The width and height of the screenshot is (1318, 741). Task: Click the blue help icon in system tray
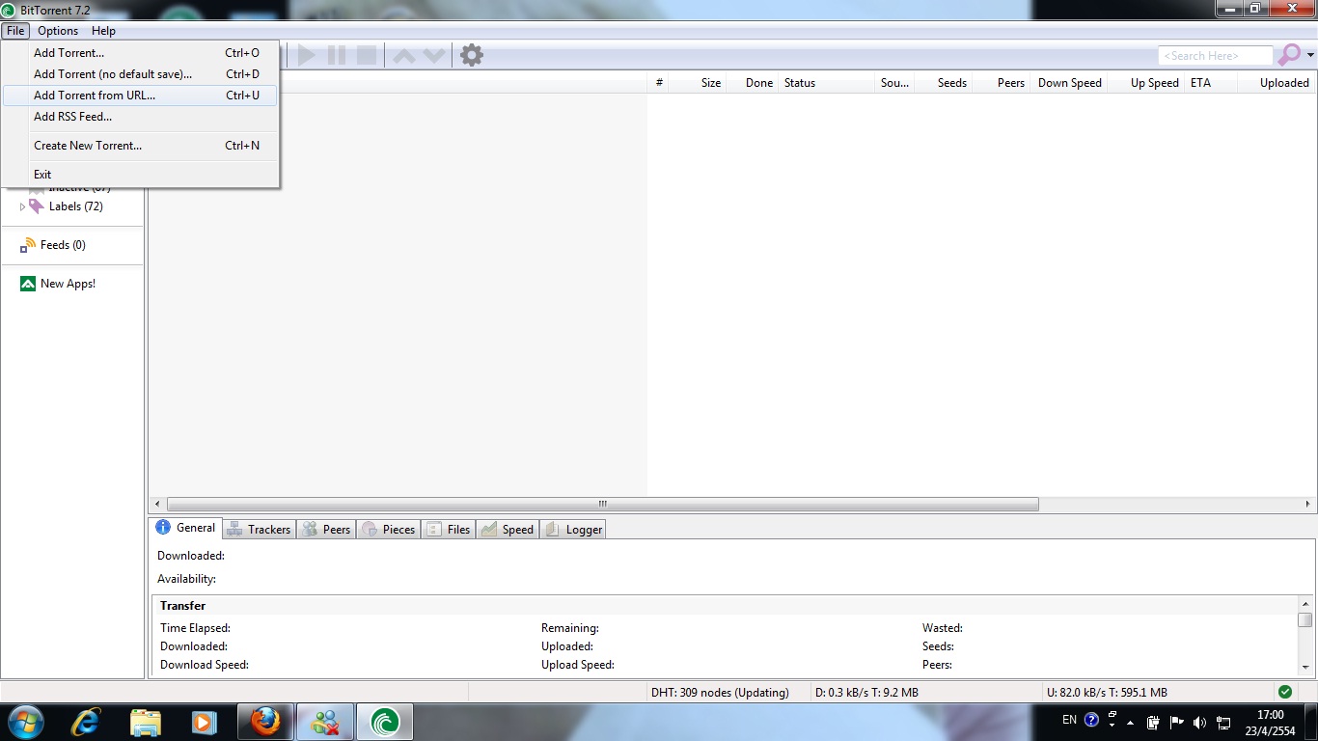(1091, 720)
